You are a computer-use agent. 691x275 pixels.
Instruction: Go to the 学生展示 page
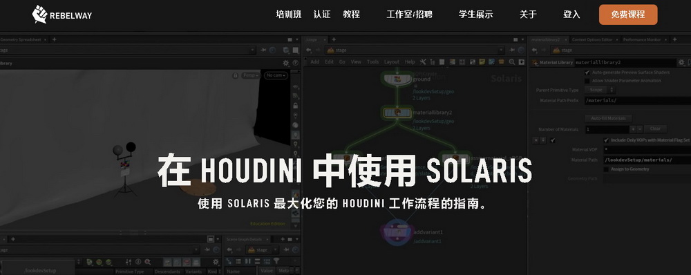tap(475, 14)
